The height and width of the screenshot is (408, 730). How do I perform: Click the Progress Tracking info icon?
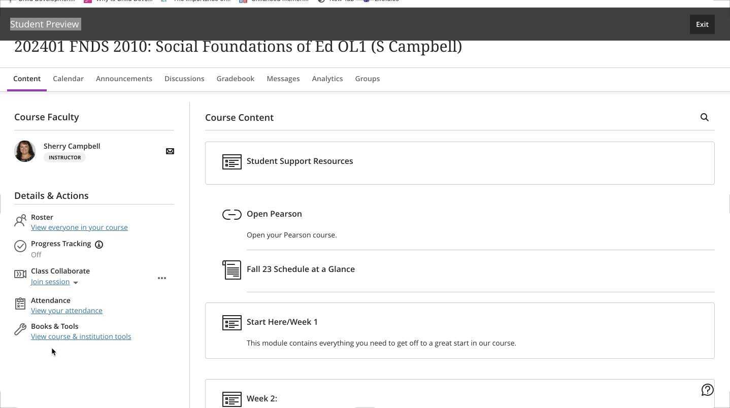(x=99, y=244)
